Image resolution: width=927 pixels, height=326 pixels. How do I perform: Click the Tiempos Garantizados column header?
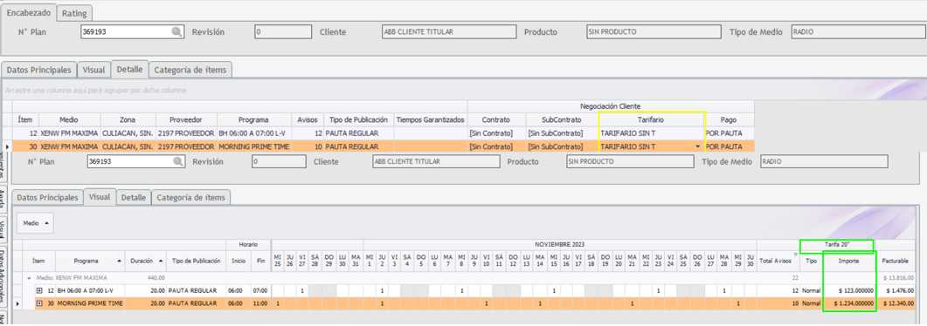pos(431,119)
